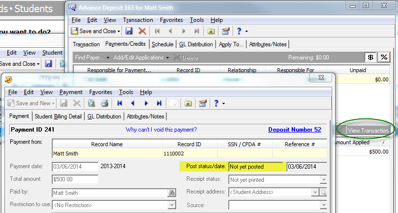Image resolution: width=398 pixels, height=213 pixels.
Task: Switch to the Apply To... tab
Action: [231, 44]
